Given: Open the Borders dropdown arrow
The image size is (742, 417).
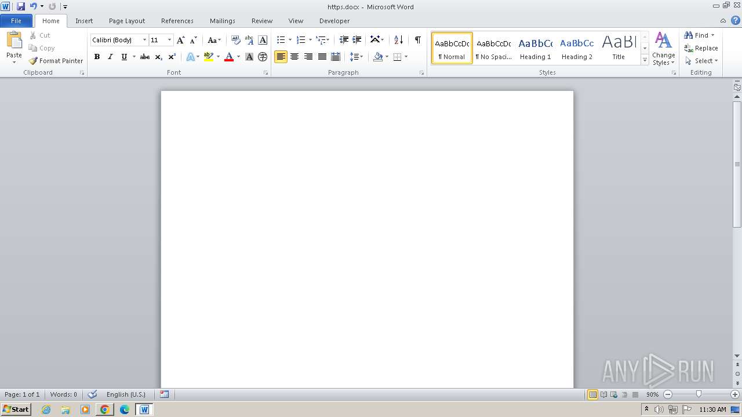Looking at the screenshot, I should 406,57.
